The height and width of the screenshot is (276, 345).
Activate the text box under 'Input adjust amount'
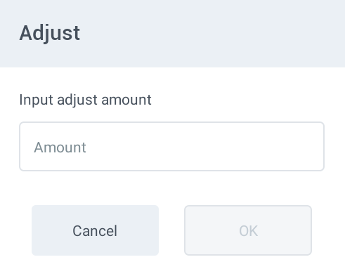(171, 147)
